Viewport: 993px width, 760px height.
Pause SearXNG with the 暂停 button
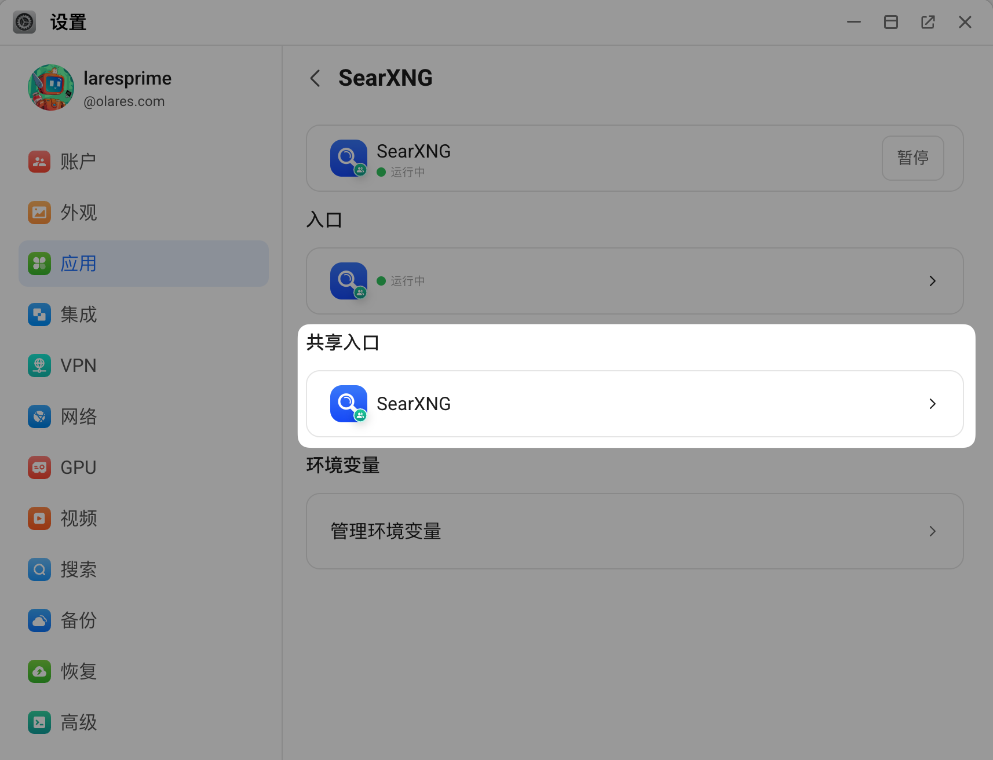[913, 158]
